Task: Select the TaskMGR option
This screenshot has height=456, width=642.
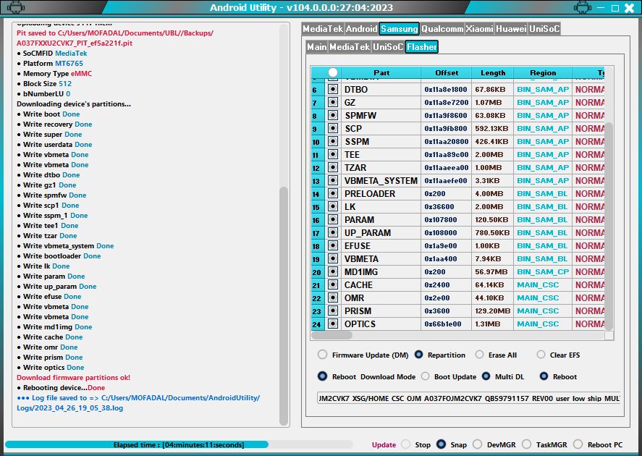Action: click(x=526, y=444)
